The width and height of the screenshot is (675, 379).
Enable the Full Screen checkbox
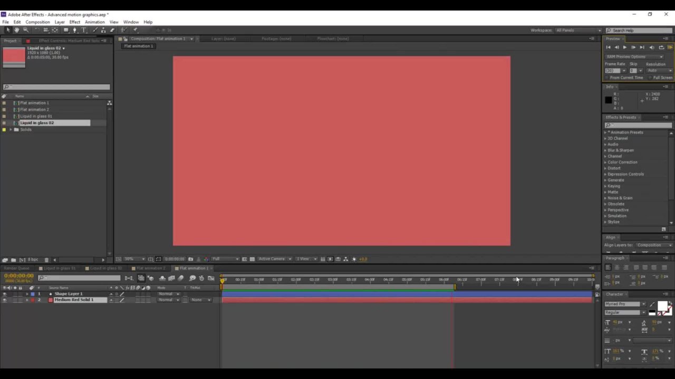(651, 78)
